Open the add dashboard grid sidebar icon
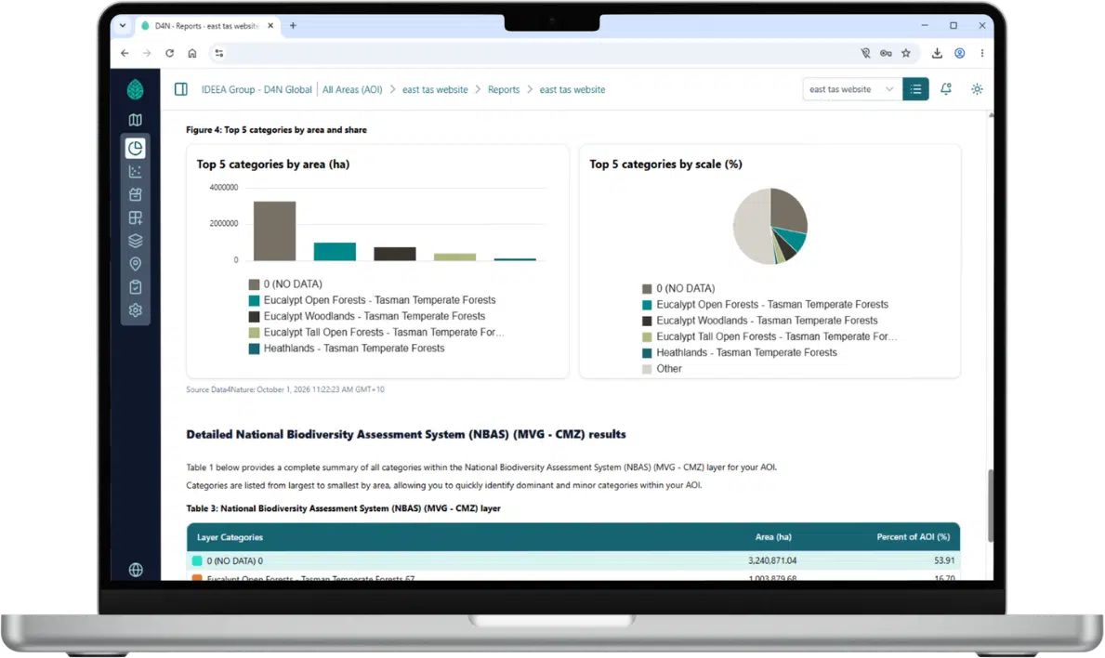Viewport: 1105px width, 658px height. pyautogui.click(x=136, y=217)
